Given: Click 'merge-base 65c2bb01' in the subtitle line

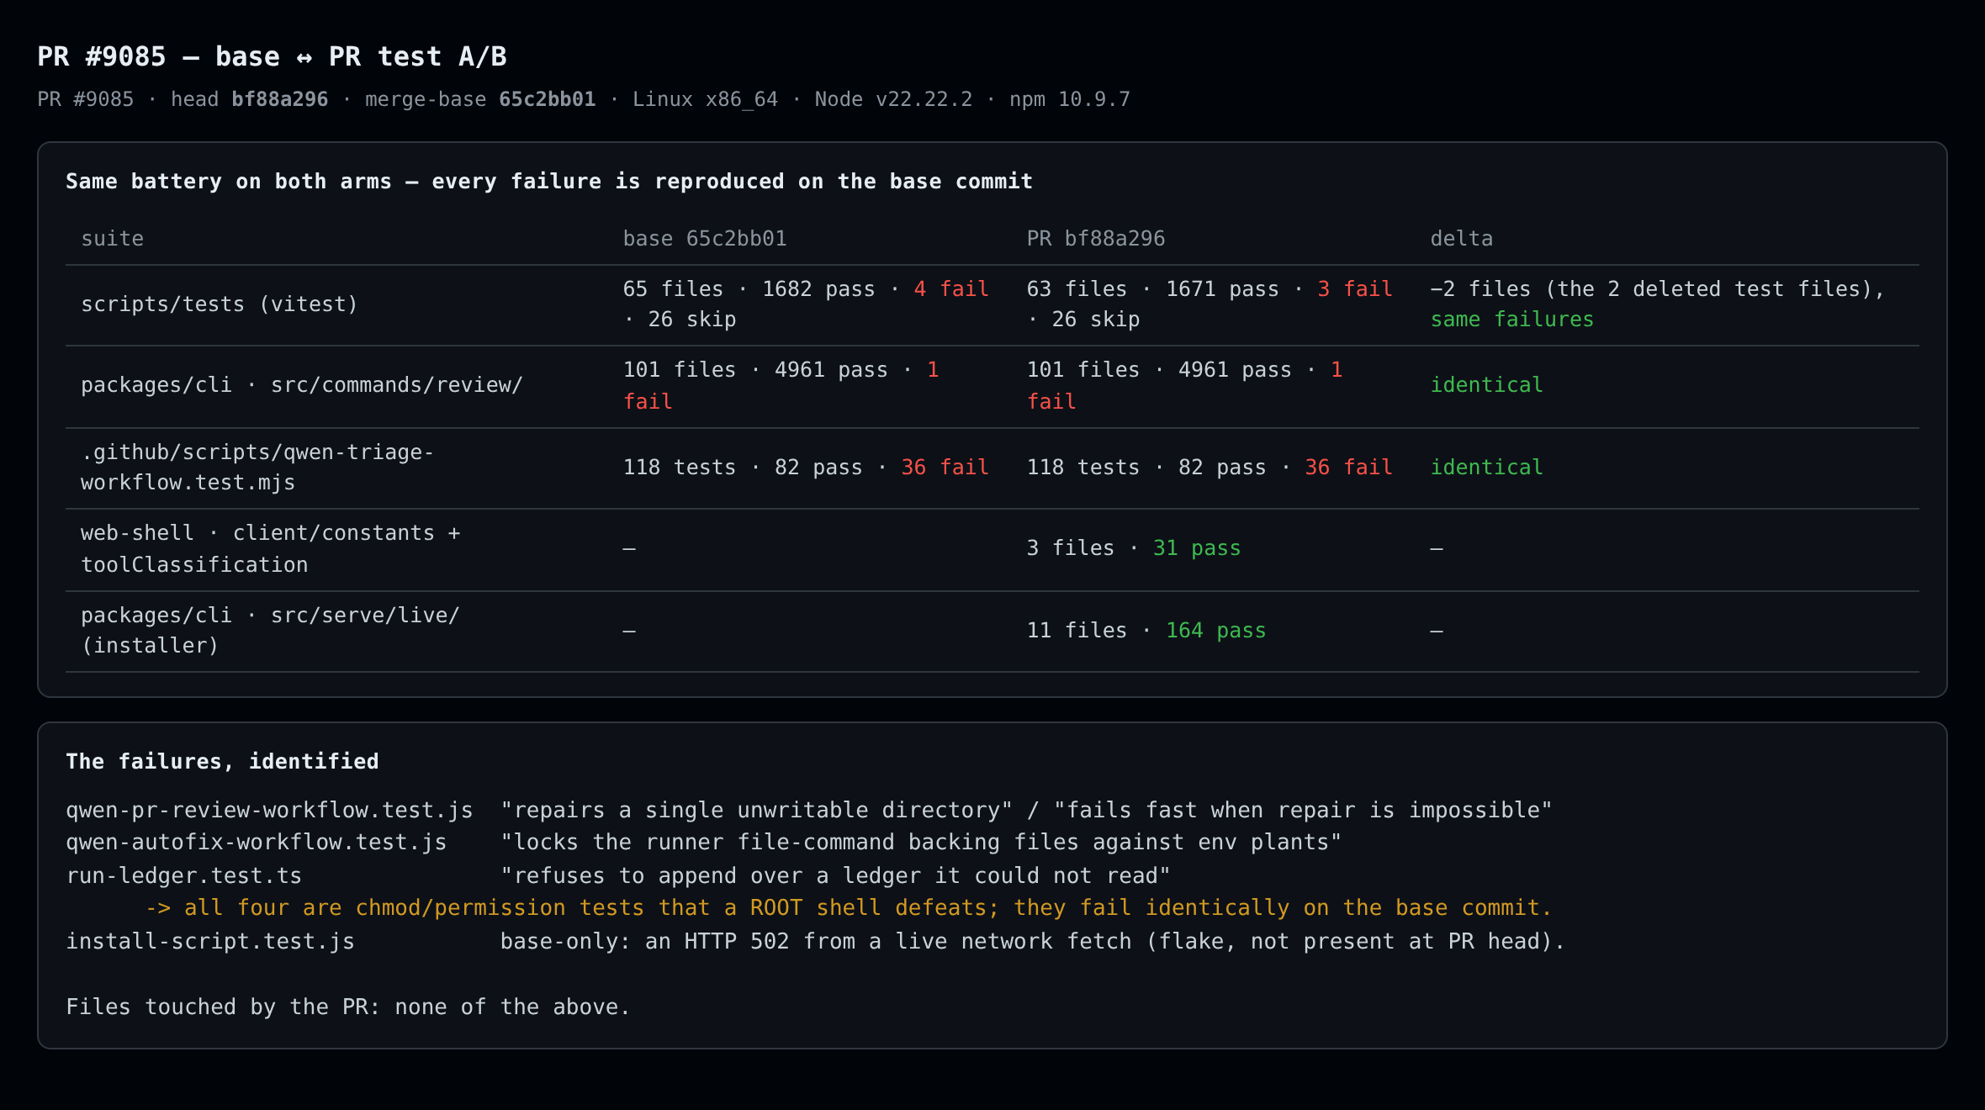Looking at the screenshot, I should 480,99.
